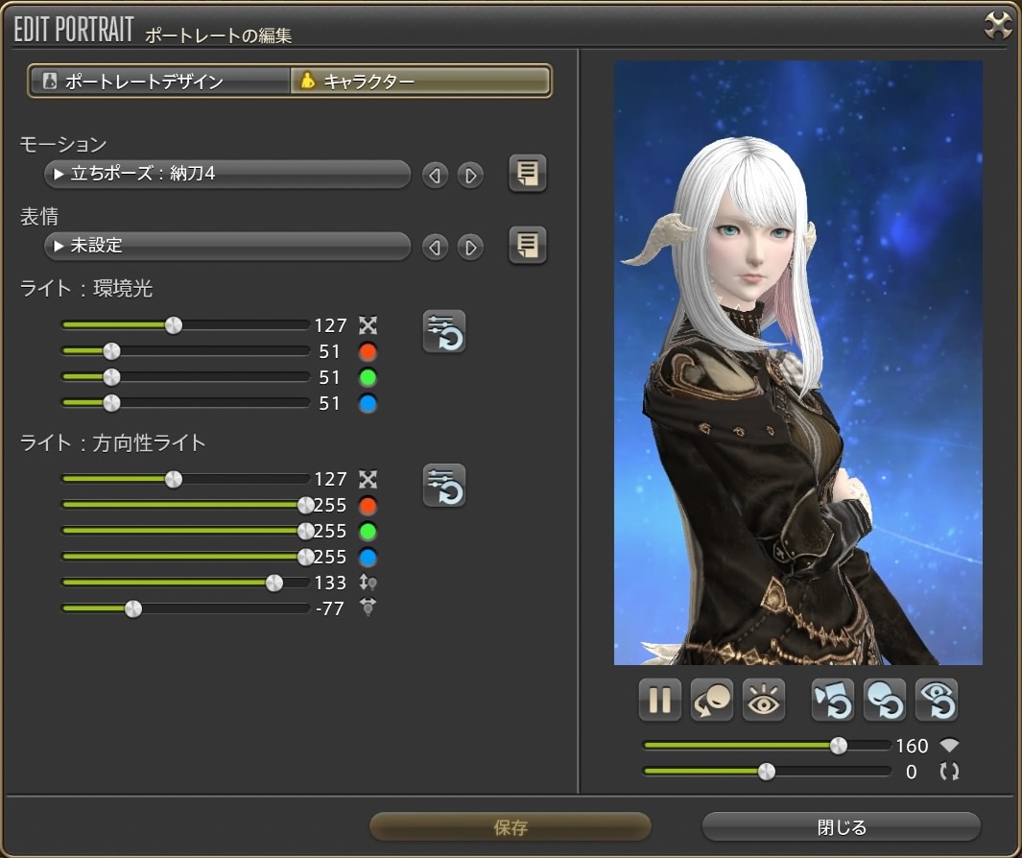The height and width of the screenshot is (858, 1022).
Task: Select the キャラクター tab
Action: point(420,82)
